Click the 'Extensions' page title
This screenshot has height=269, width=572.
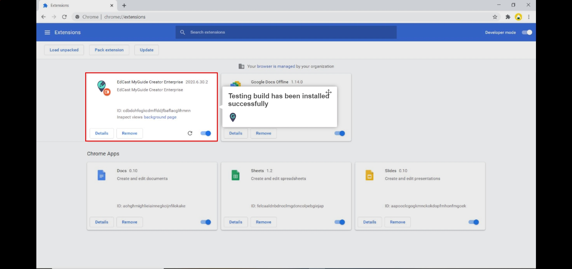tap(67, 32)
